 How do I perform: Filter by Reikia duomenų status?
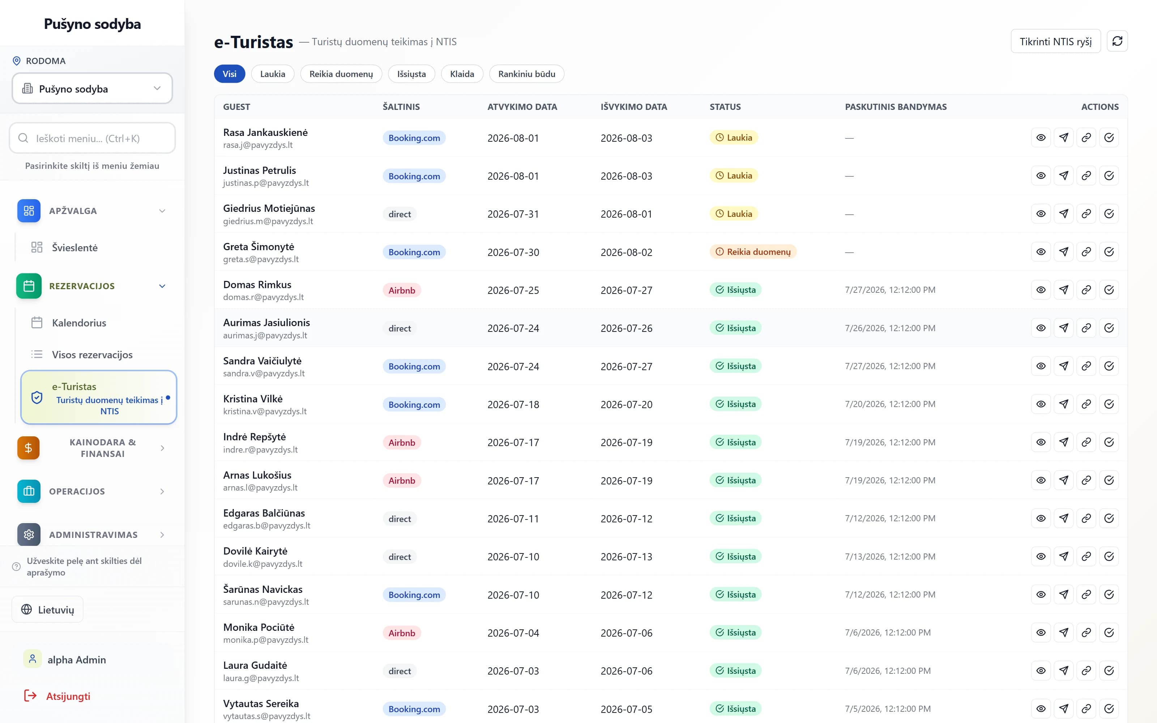tap(341, 74)
